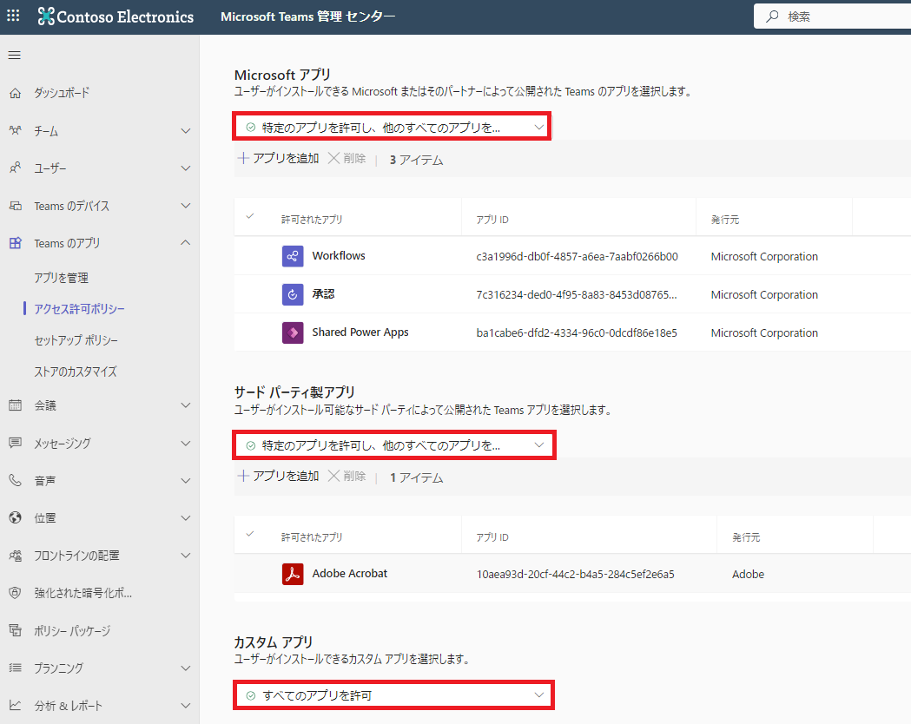Image resolution: width=911 pixels, height=724 pixels.
Task: Open the app launcher waffle icon
Action: 13,16
